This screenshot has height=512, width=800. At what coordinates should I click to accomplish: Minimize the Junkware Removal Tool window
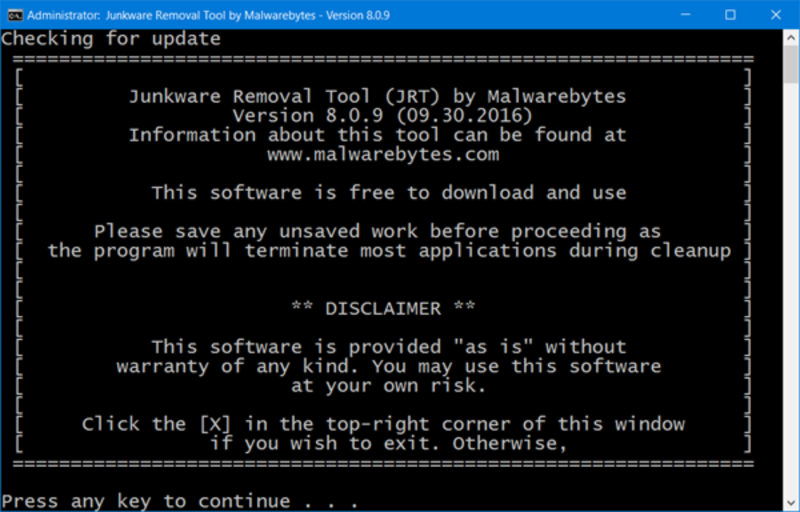693,15
